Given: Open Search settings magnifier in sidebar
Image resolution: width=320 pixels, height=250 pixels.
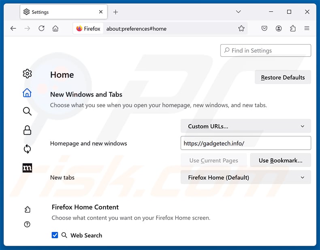Looking at the screenshot, I should pos(27,111).
